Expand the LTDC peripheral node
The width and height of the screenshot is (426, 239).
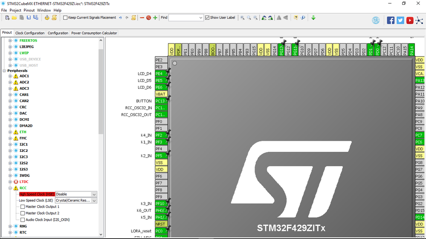10,182
